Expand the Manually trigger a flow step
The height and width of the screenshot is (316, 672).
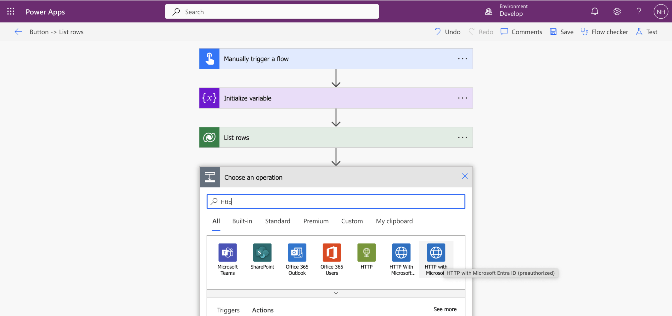pyautogui.click(x=336, y=59)
